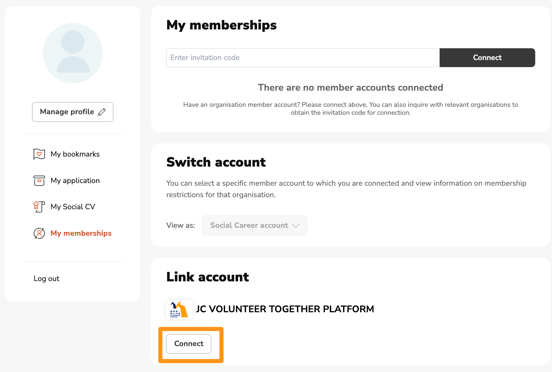Click JC VOLUNTEER TOGETHER PLATFORM title text

coord(285,309)
